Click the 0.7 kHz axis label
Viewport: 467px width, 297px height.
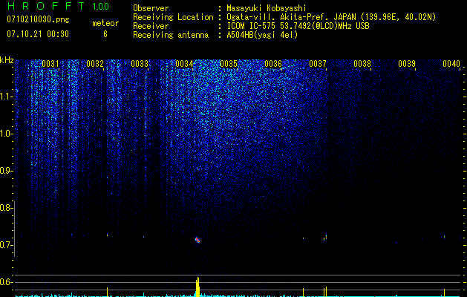click(6, 245)
